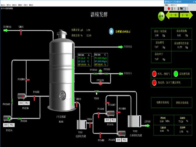Viewport: 196px width, 147px height.
Task: Click the red record button in floating toolbar
Action: pyautogui.click(x=169, y=9)
